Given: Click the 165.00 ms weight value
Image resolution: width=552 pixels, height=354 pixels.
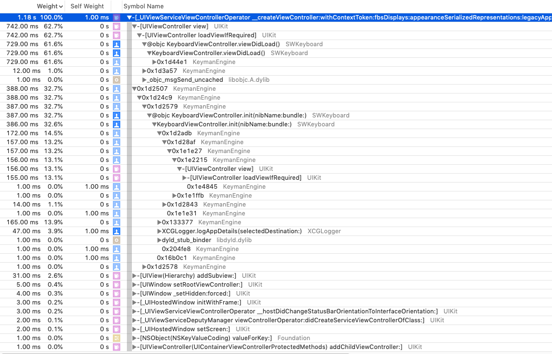Looking at the screenshot, I should pyautogui.click(x=22, y=222).
